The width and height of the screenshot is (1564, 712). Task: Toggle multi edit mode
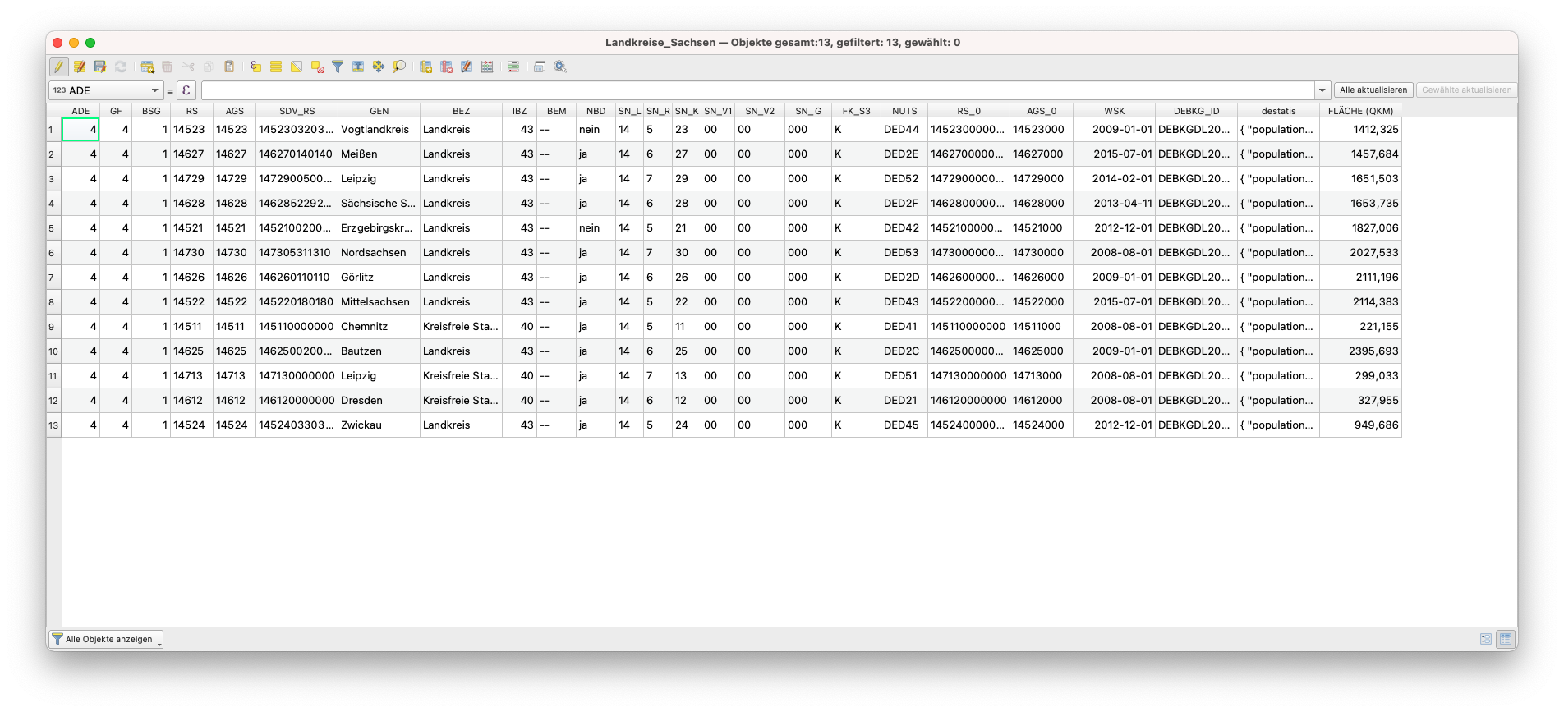[80, 67]
